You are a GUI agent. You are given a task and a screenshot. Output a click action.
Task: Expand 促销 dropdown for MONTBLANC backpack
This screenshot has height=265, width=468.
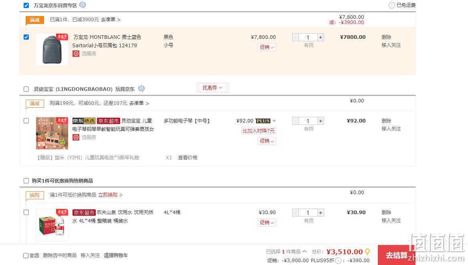pos(266,47)
